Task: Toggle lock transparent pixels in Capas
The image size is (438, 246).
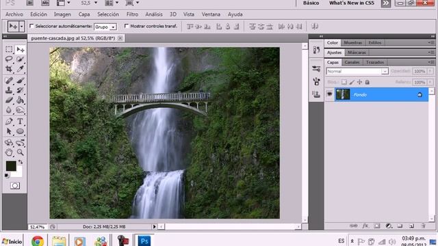Action: click(344, 82)
